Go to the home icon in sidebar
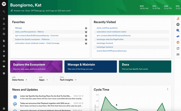 pos(4,19)
